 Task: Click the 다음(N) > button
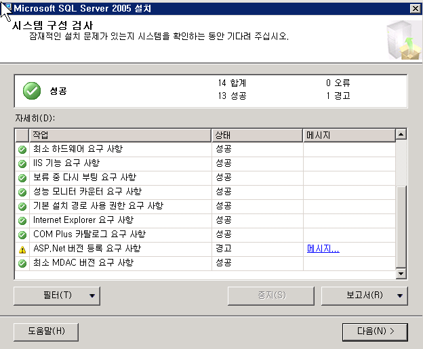tap(375, 332)
